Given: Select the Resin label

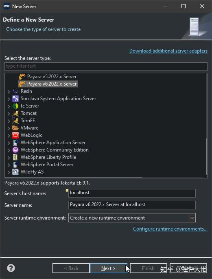Looking at the screenshot, I should [x=26, y=91].
